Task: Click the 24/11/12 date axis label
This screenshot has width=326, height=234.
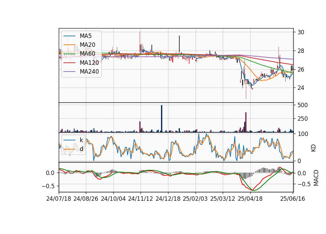Action: 141,199
